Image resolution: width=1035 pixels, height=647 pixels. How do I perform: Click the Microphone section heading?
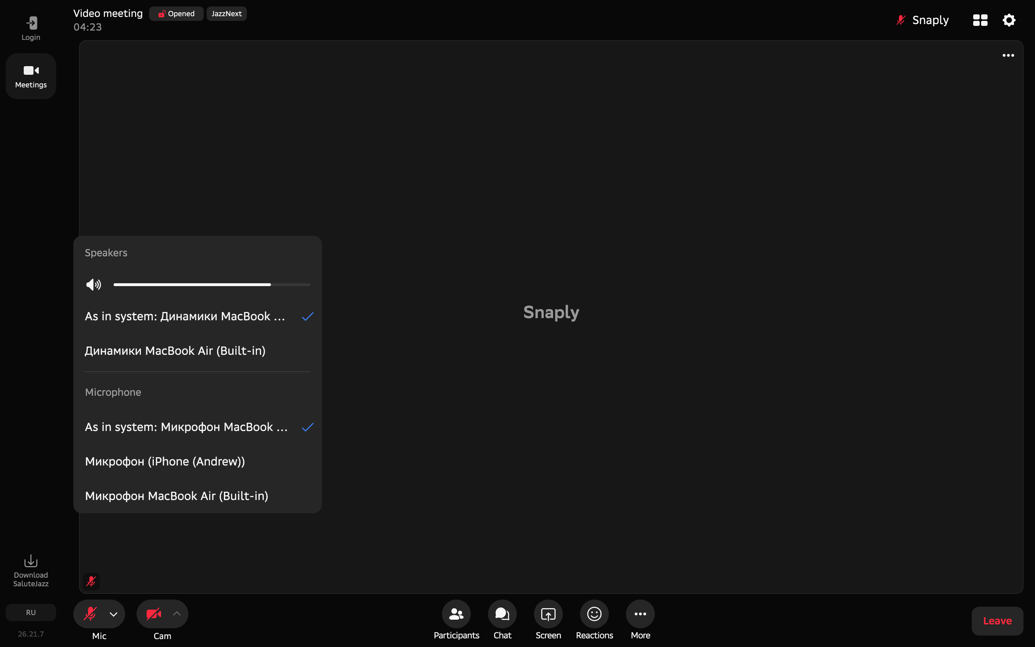[x=113, y=392]
